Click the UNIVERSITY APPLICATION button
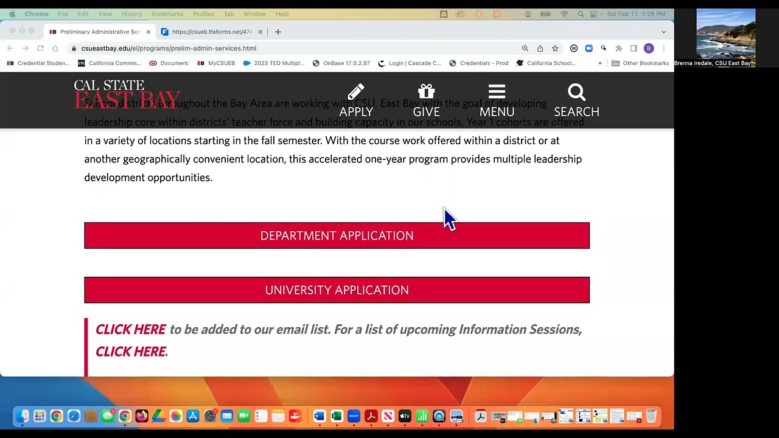The image size is (779, 438). (x=337, y=290)
